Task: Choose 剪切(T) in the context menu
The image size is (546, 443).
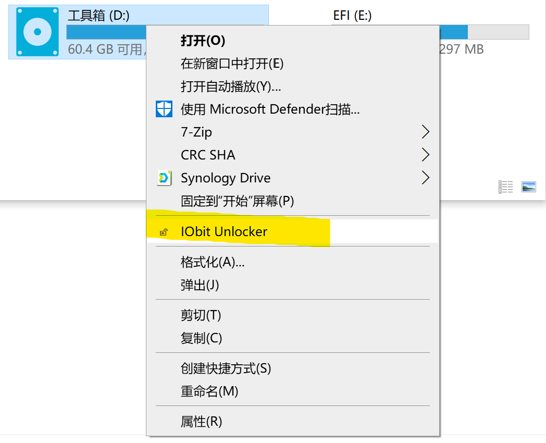Action: [201, 315]
